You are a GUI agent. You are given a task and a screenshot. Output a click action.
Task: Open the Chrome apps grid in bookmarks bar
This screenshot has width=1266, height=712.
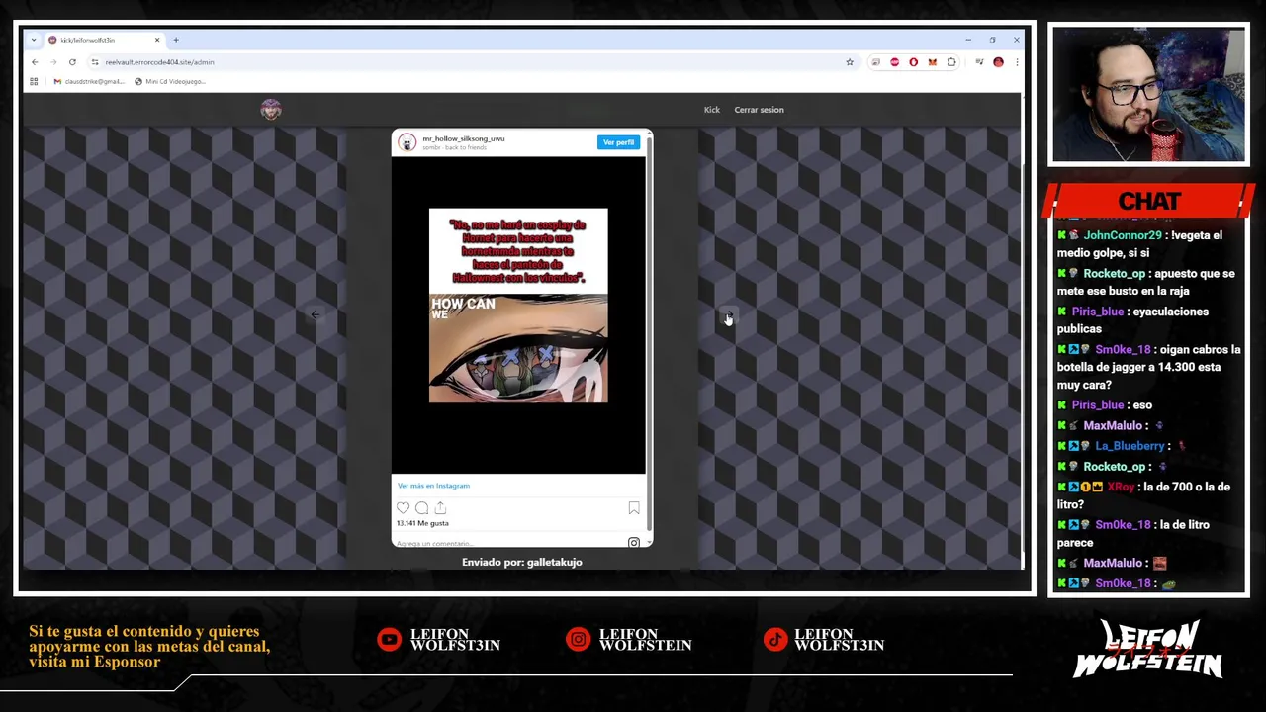click(34, 81)
